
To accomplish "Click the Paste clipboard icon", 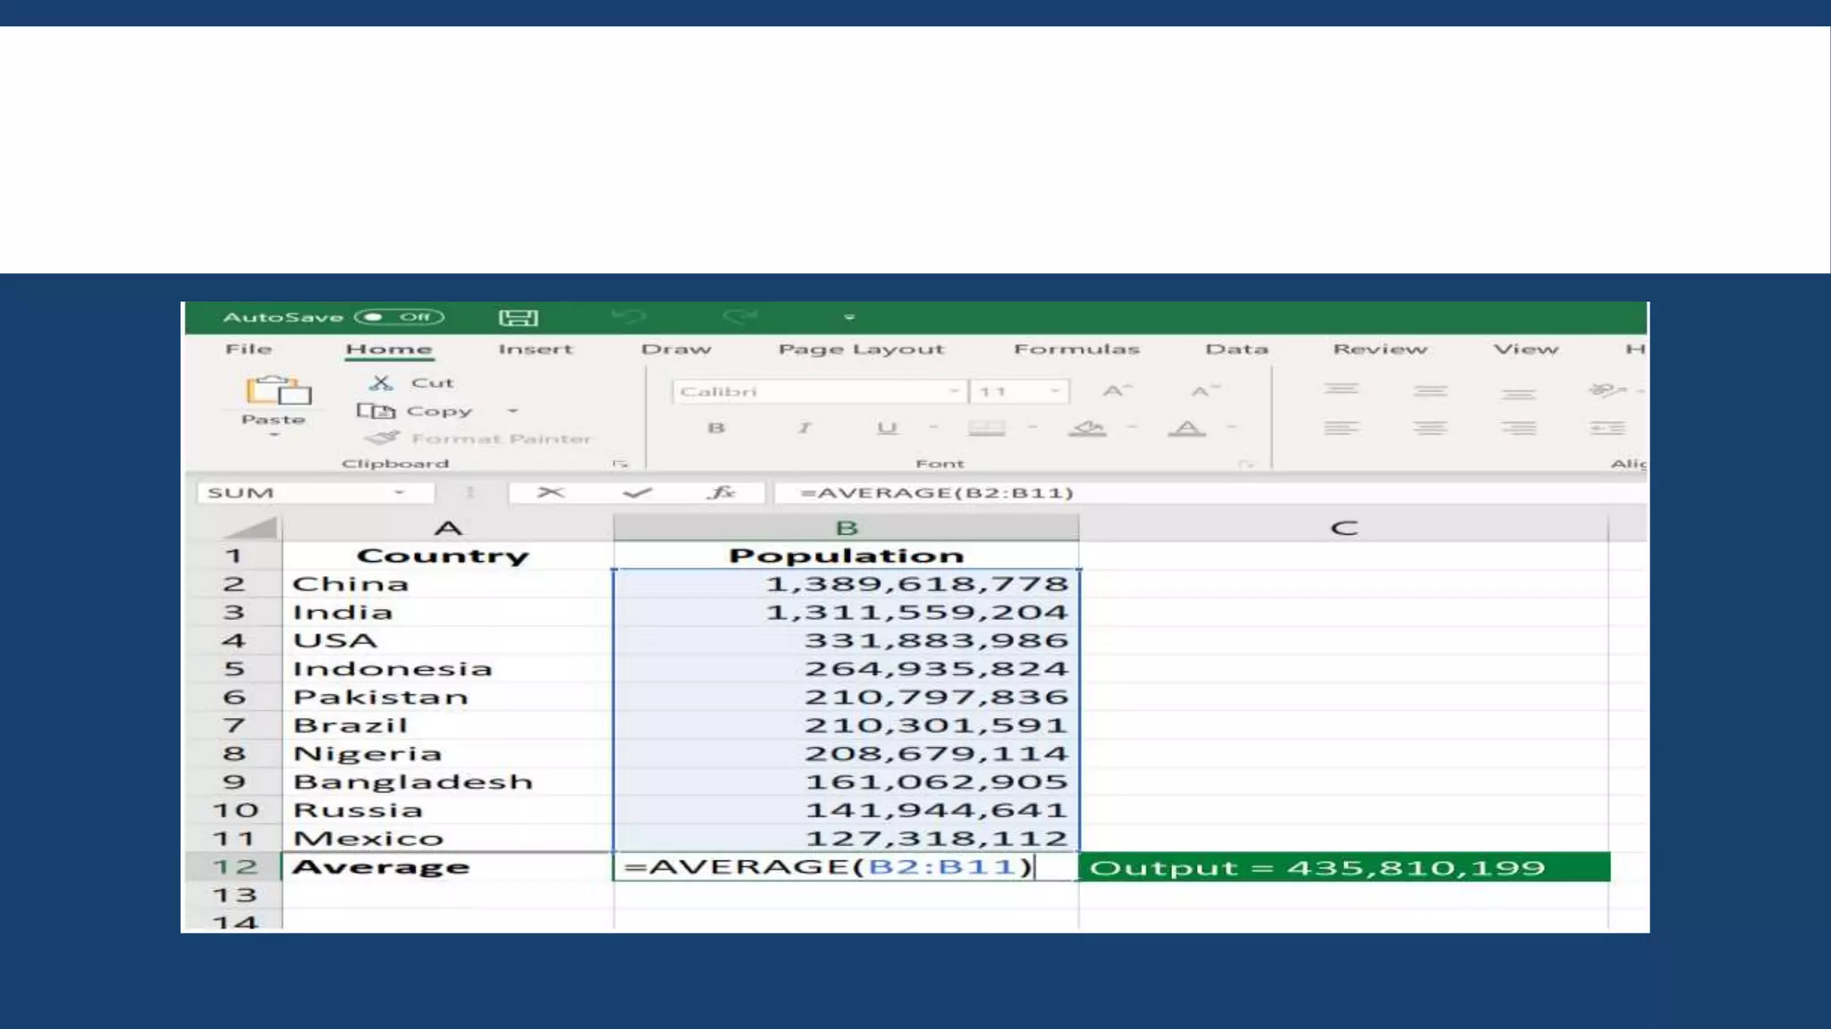I will 278,391.
